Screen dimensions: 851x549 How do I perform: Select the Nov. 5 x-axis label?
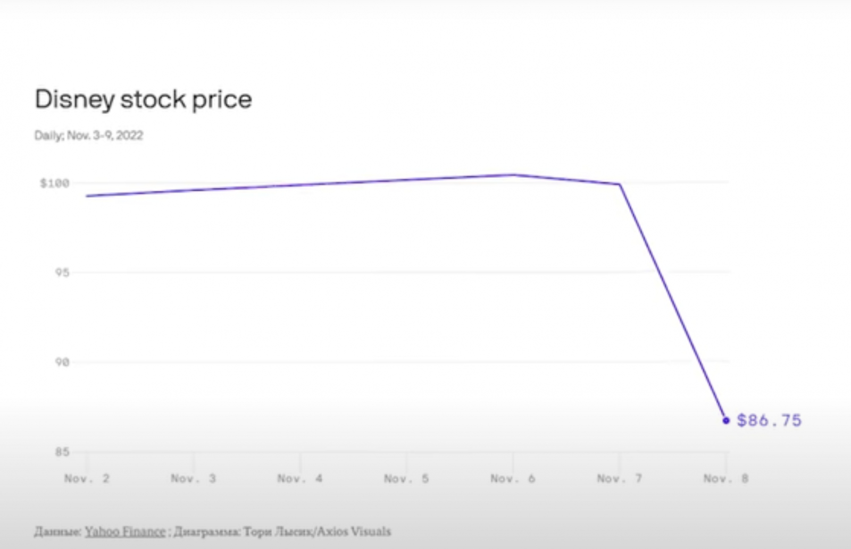click(406, 479)
